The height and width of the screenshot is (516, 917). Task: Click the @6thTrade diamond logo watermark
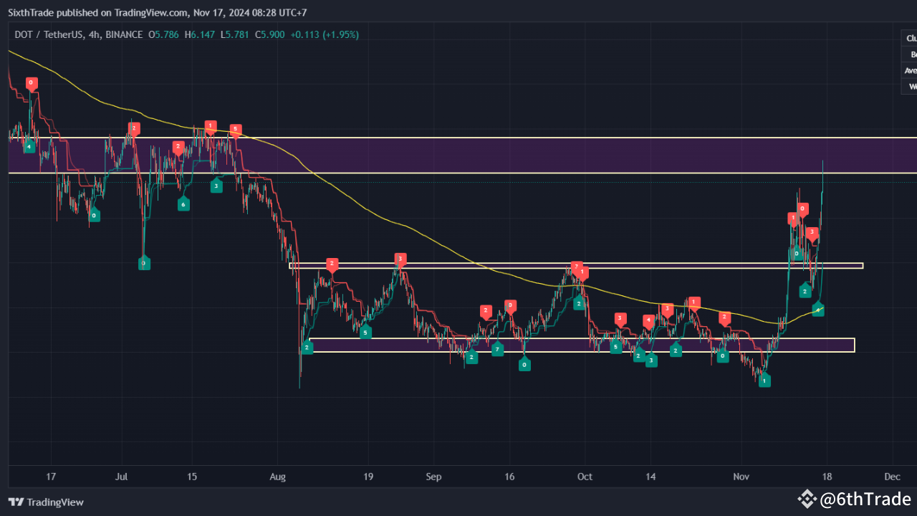807,498
